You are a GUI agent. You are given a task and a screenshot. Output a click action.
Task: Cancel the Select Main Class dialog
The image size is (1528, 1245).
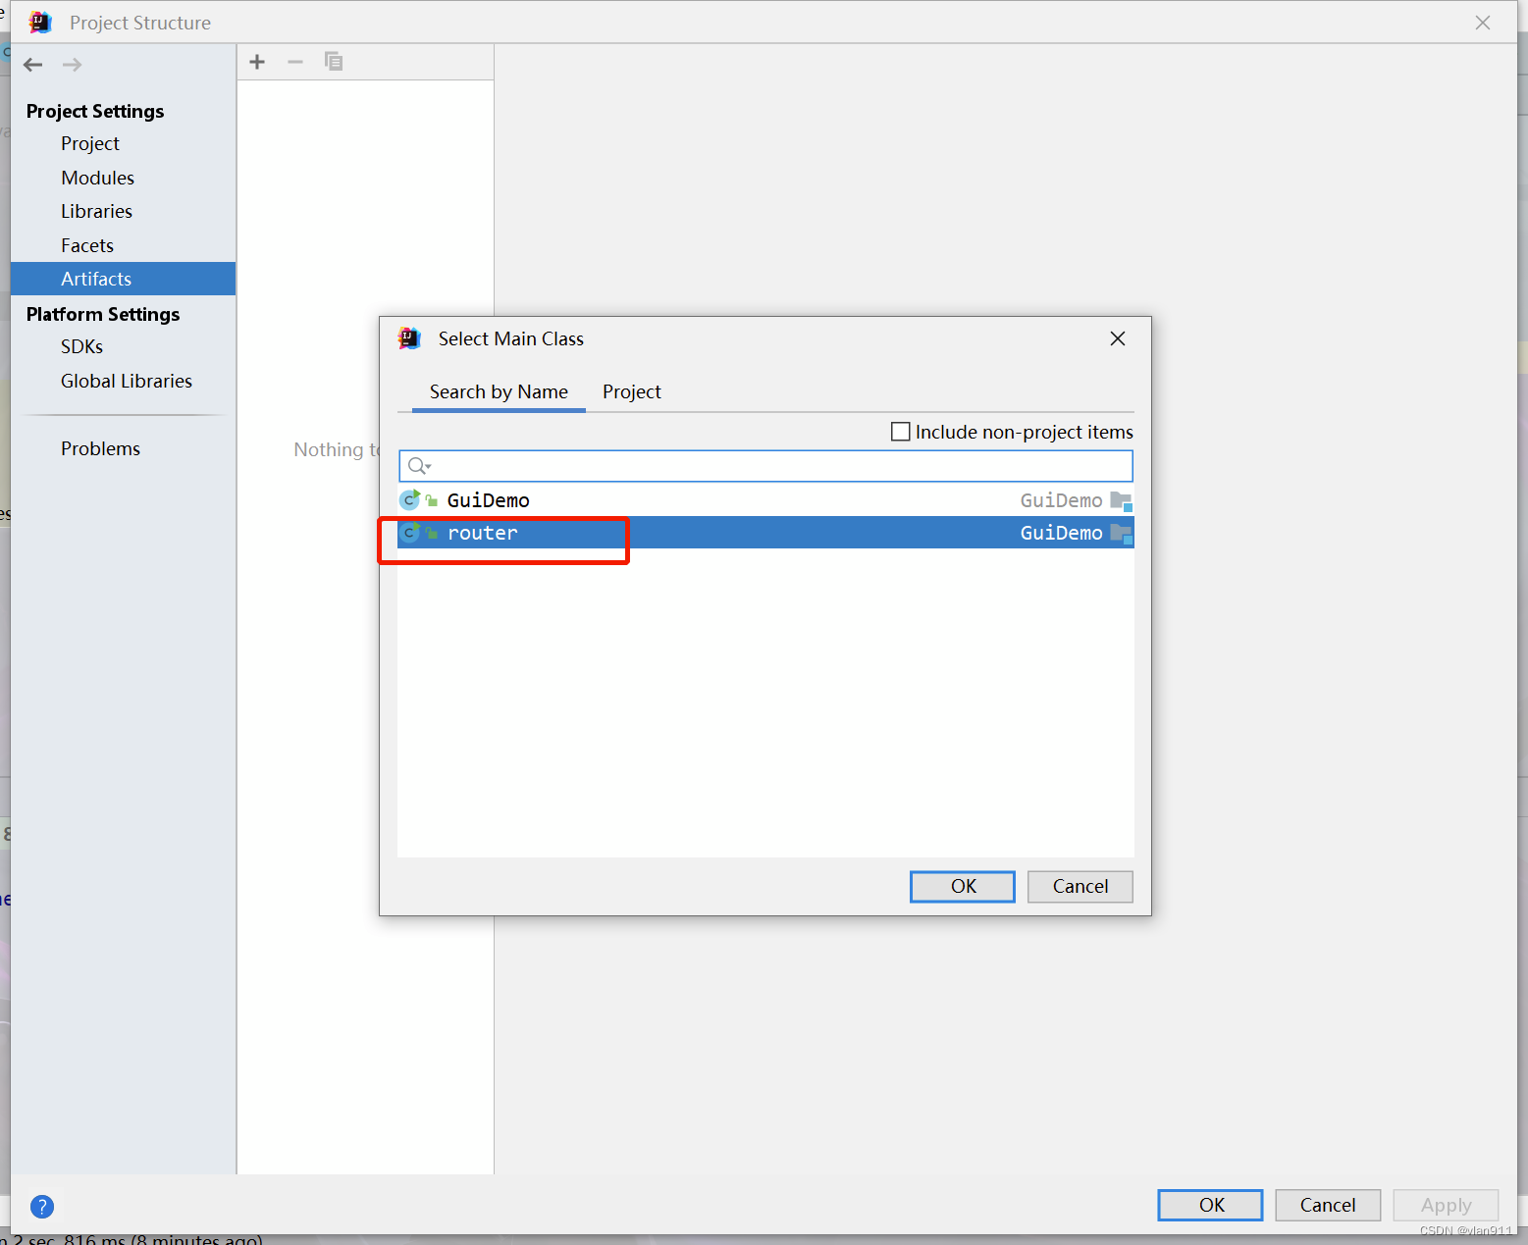1080,887
